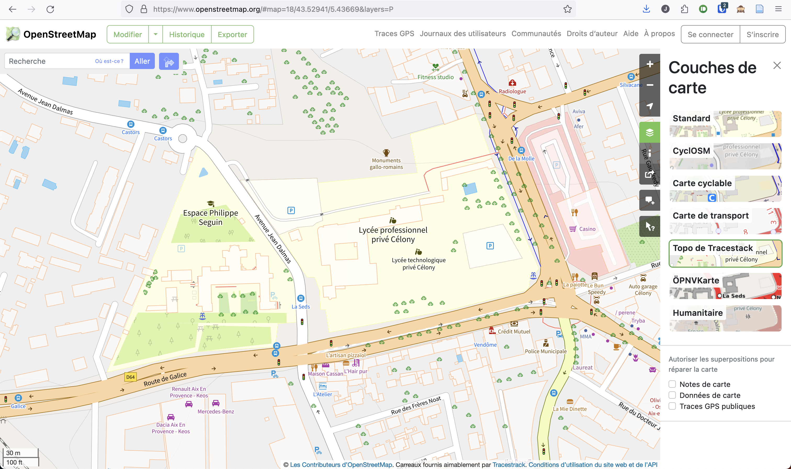This screenshot has width=791, height=469.
Task: Select the CyclOSM map layer
Action: 725,156
